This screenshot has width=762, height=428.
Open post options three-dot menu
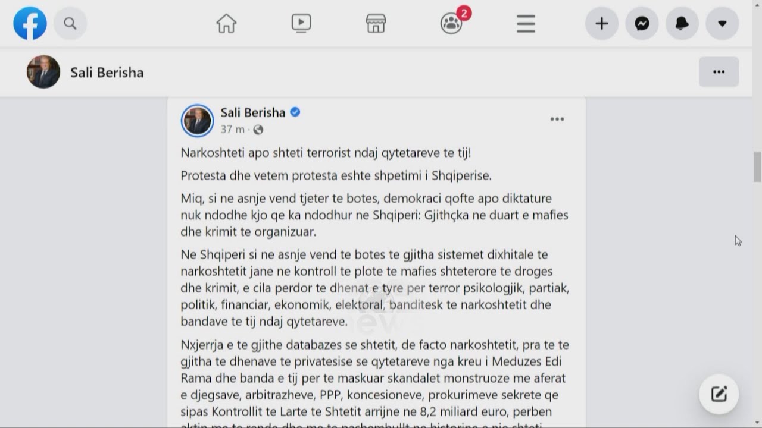[557, 119]
